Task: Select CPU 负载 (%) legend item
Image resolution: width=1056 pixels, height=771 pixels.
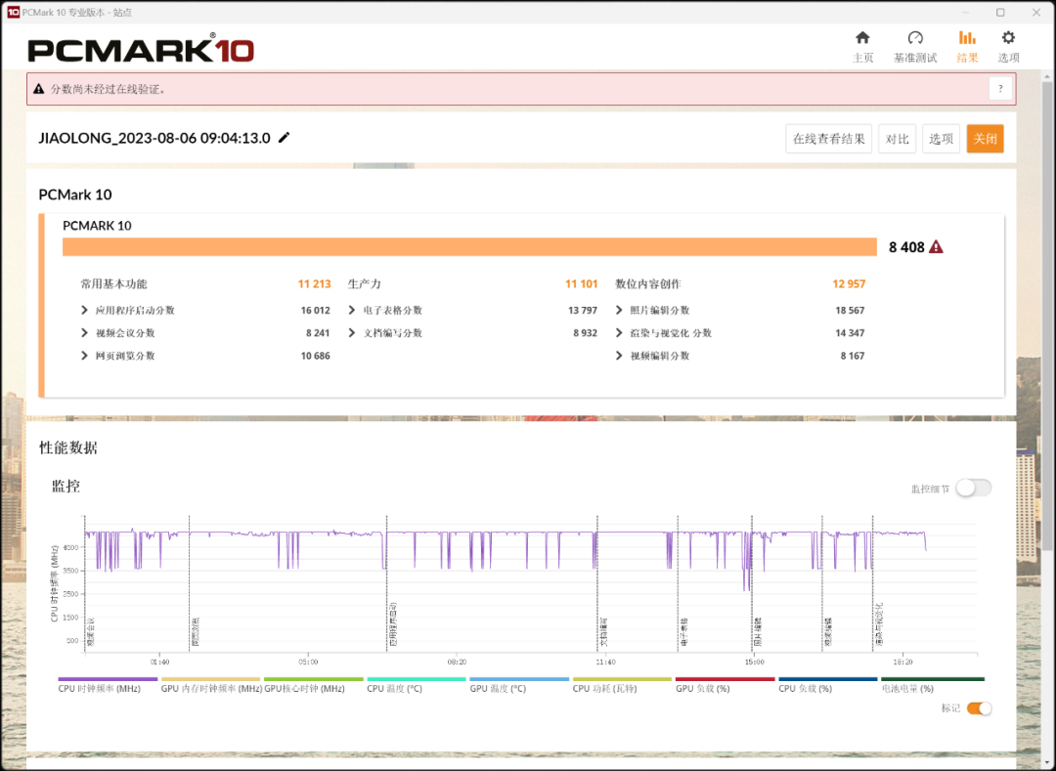Action: 828,685
